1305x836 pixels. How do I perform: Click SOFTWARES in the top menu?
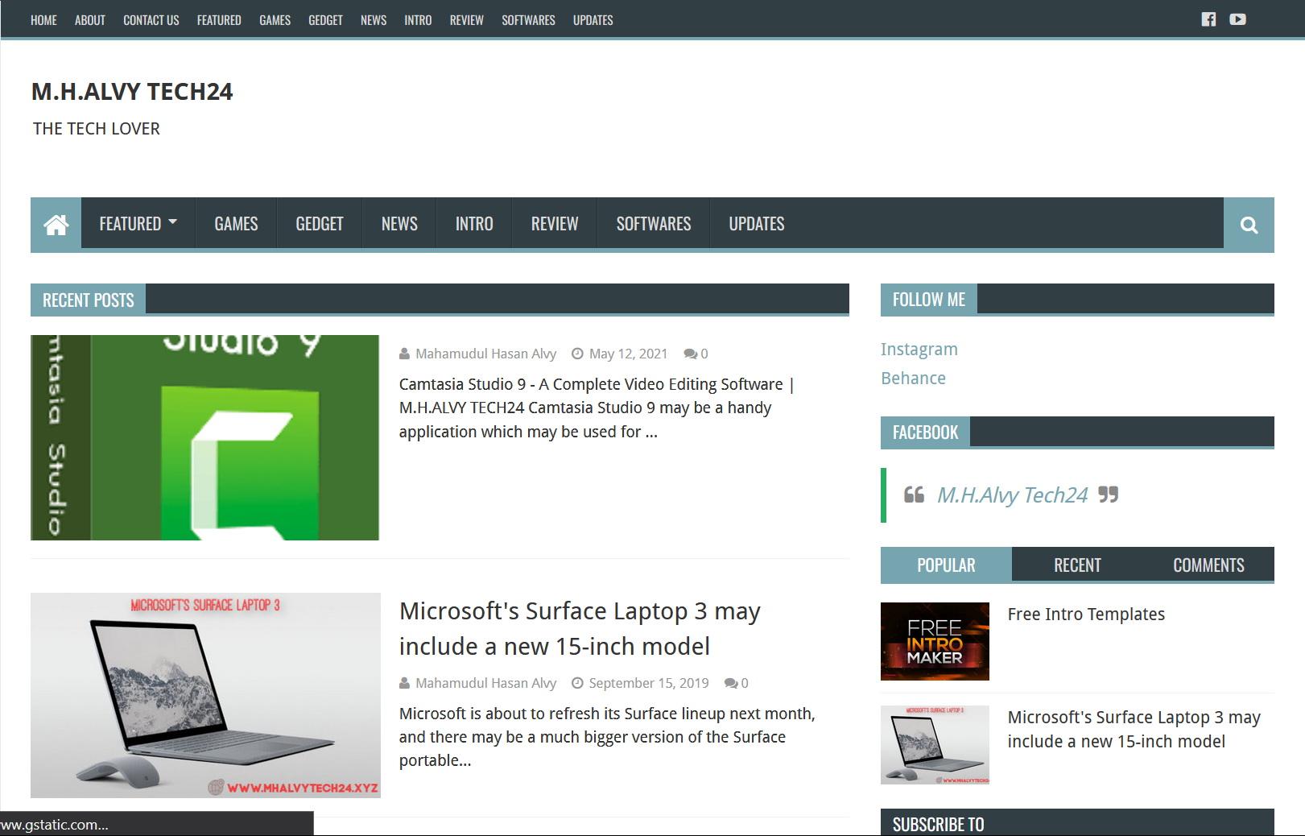528,20
